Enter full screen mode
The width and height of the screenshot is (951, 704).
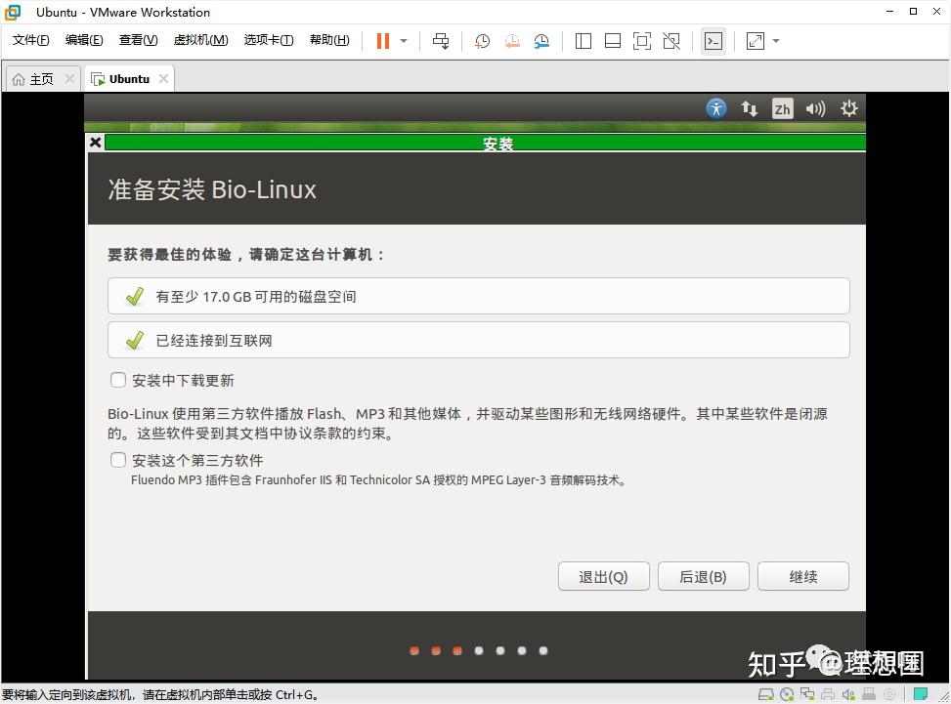click(x=754, y=40)
